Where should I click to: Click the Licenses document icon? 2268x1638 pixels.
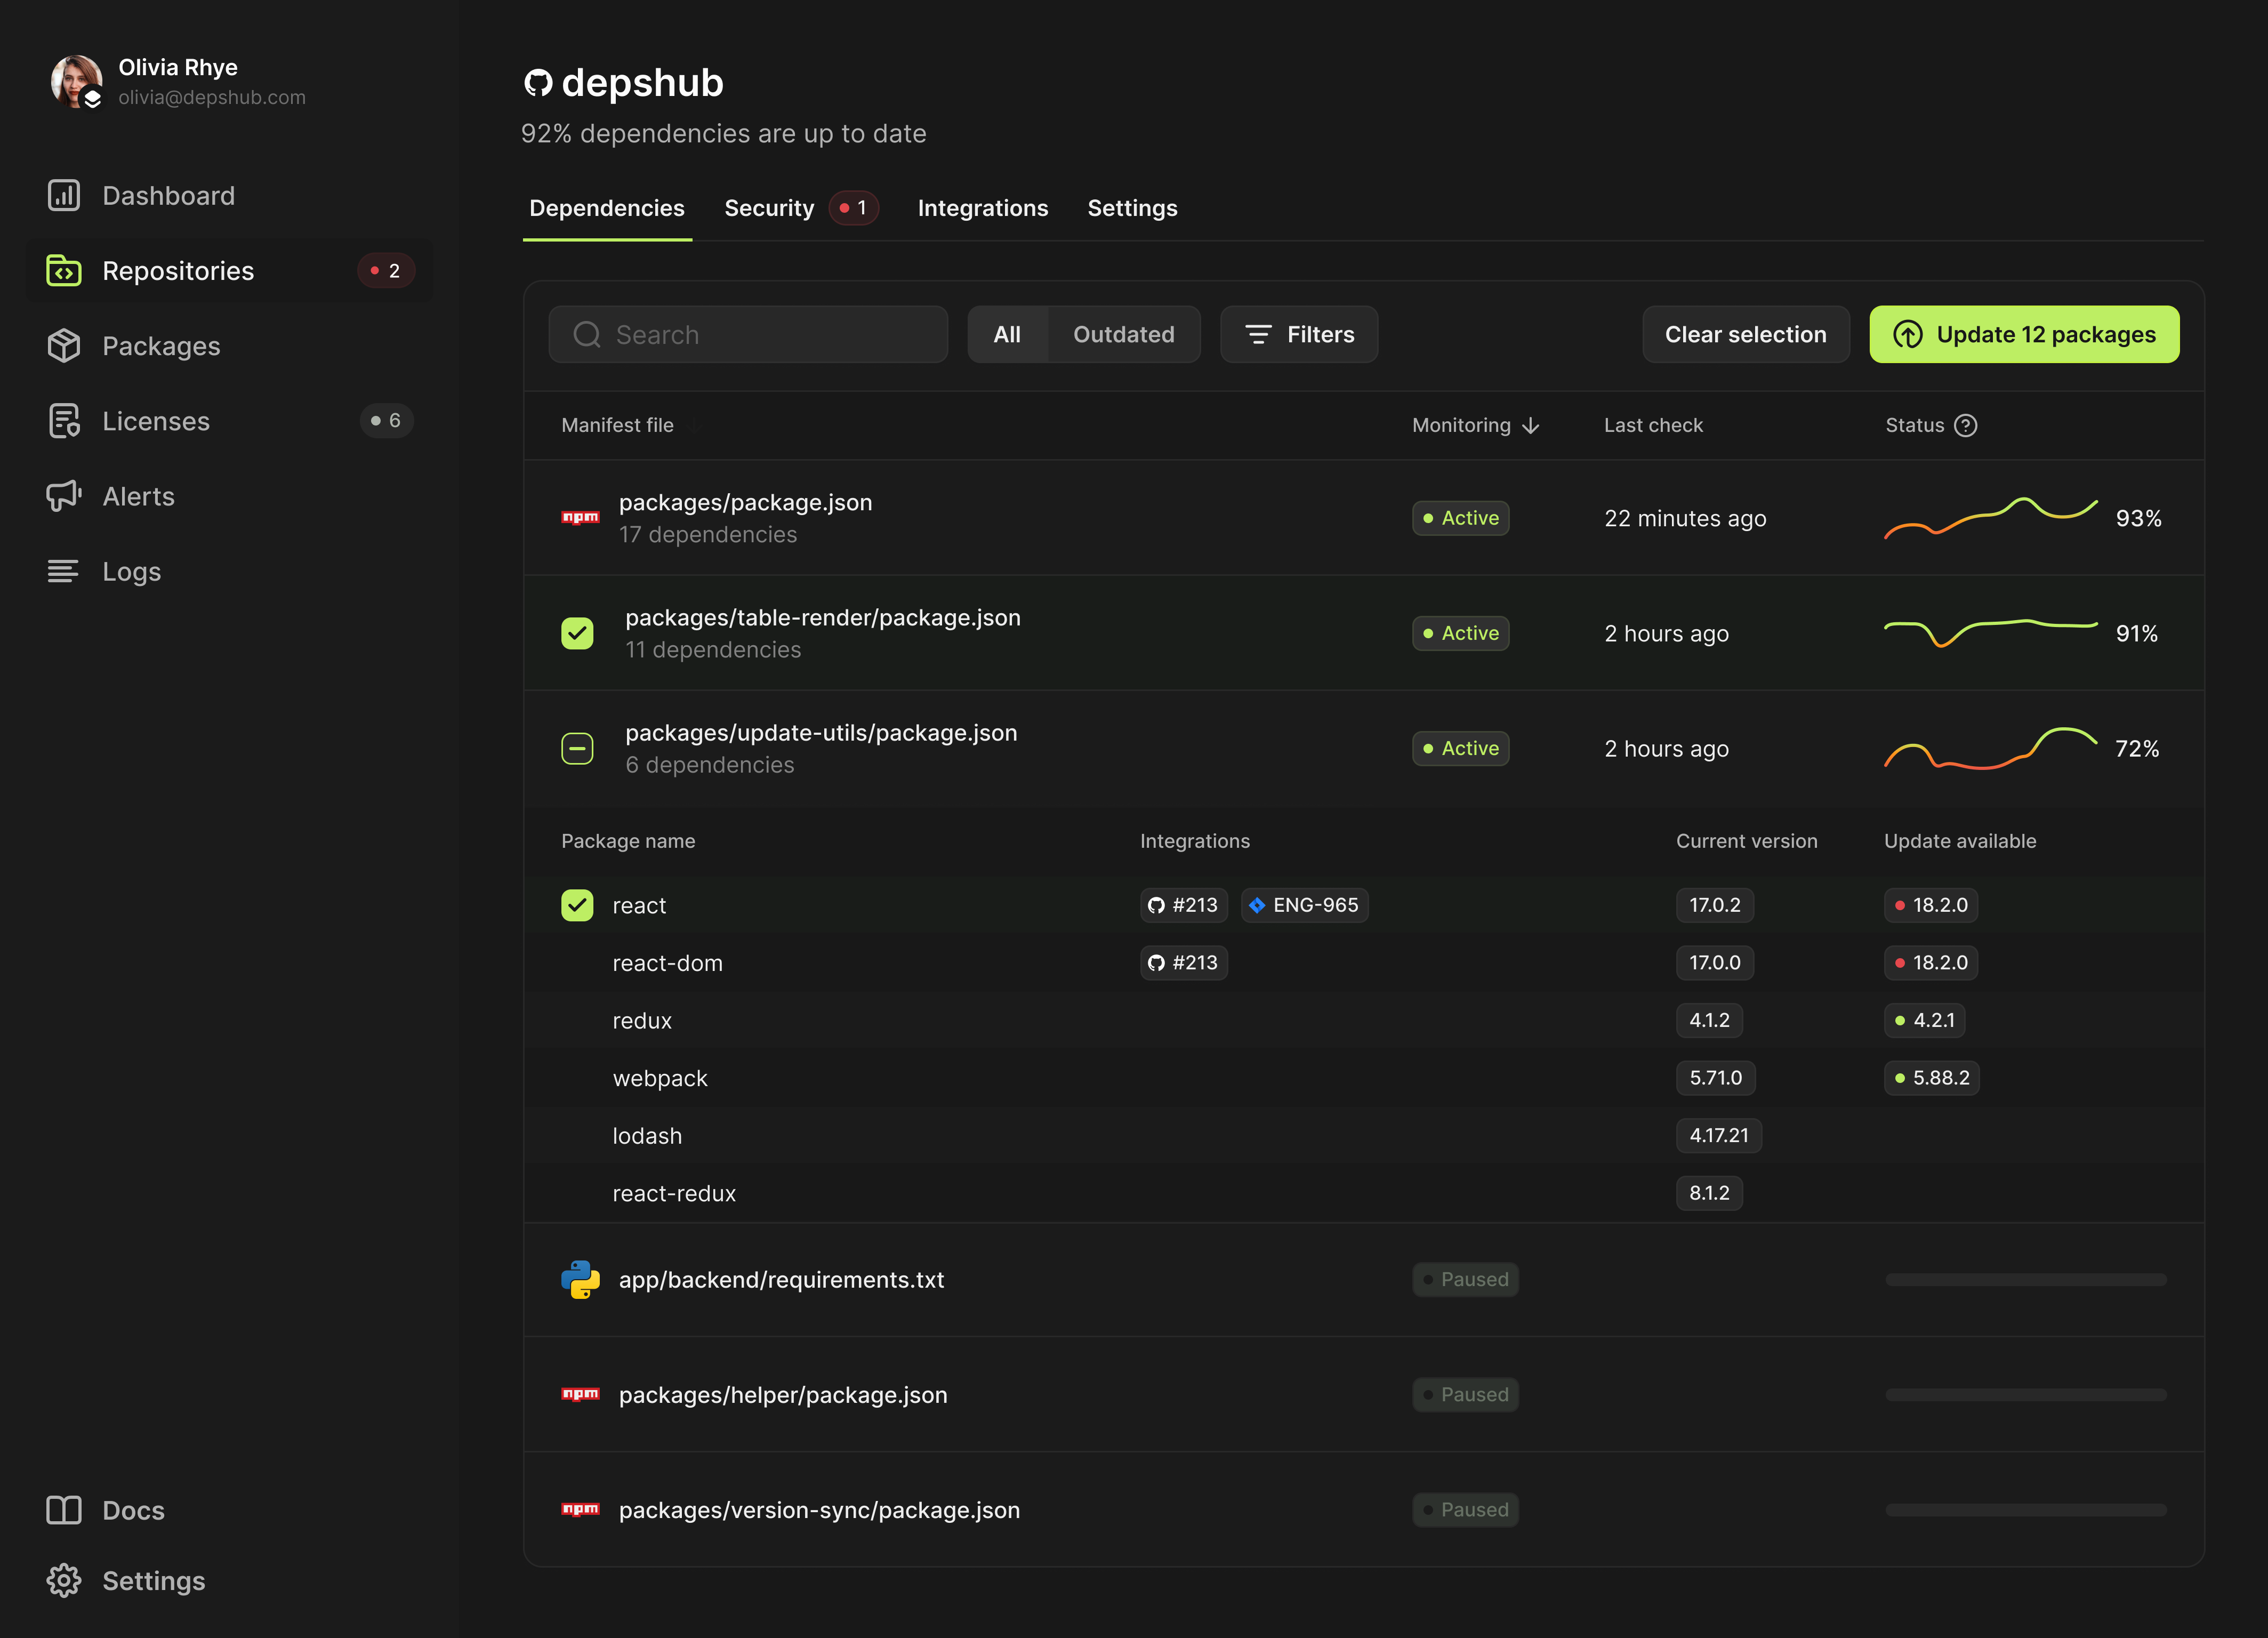(63, 421)
